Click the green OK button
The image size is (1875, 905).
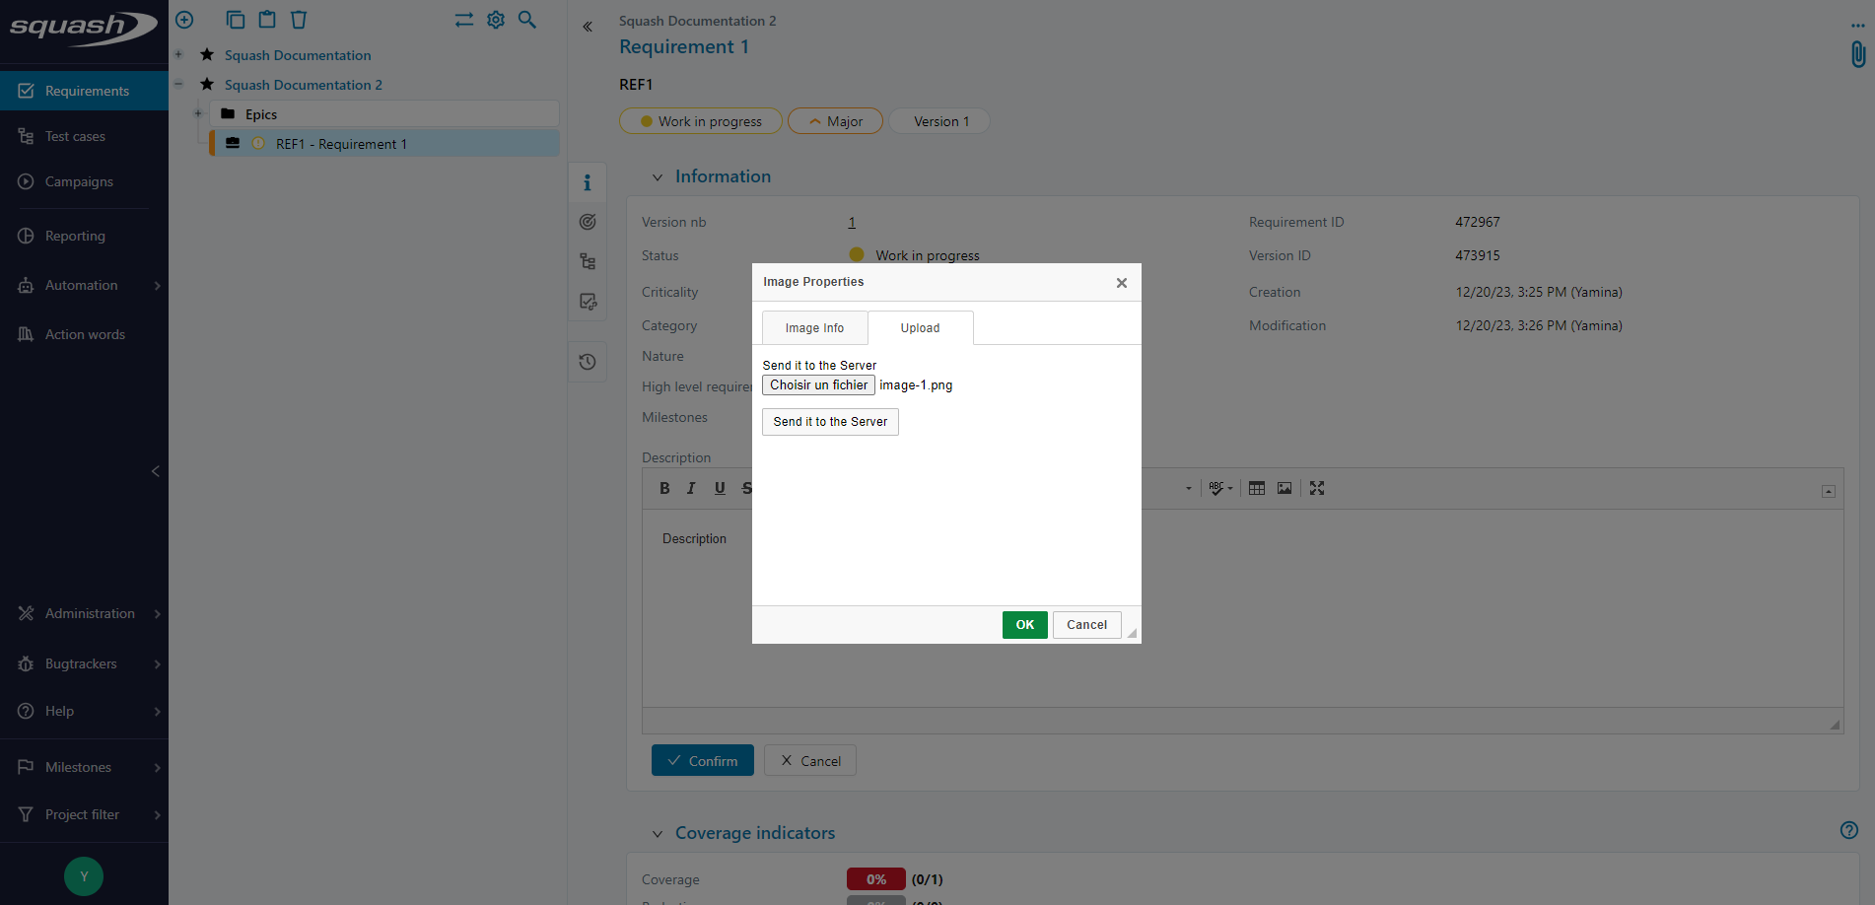tap(1024, 625)
